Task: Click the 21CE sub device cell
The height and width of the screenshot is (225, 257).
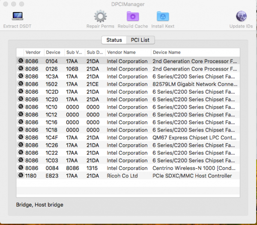Action: pyautogui.click(x=93, y=84)
